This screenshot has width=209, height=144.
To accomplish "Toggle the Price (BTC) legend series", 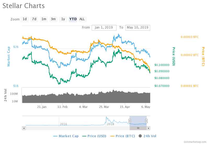I will (123, 136).
